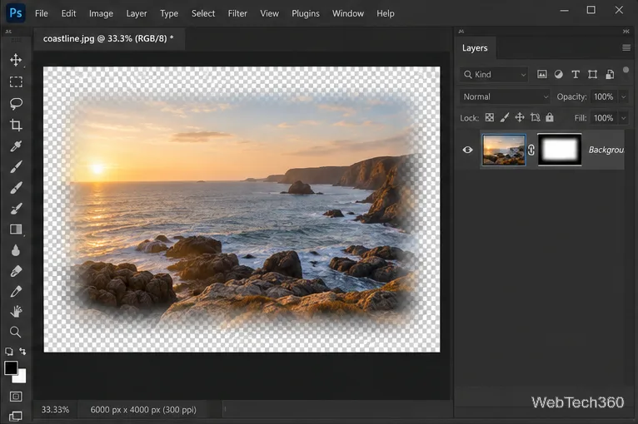Viewport: 638px width, 424px height.
Task: Open the Filter menu
Action: click(237, 13)
